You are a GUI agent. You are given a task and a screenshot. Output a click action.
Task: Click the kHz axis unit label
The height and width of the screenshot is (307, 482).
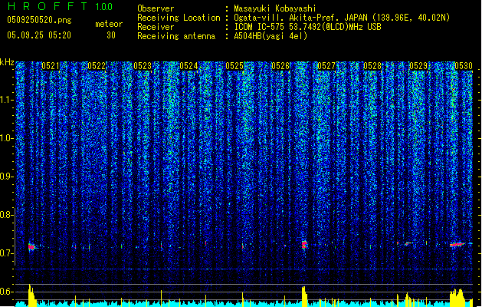pos(7,62)
